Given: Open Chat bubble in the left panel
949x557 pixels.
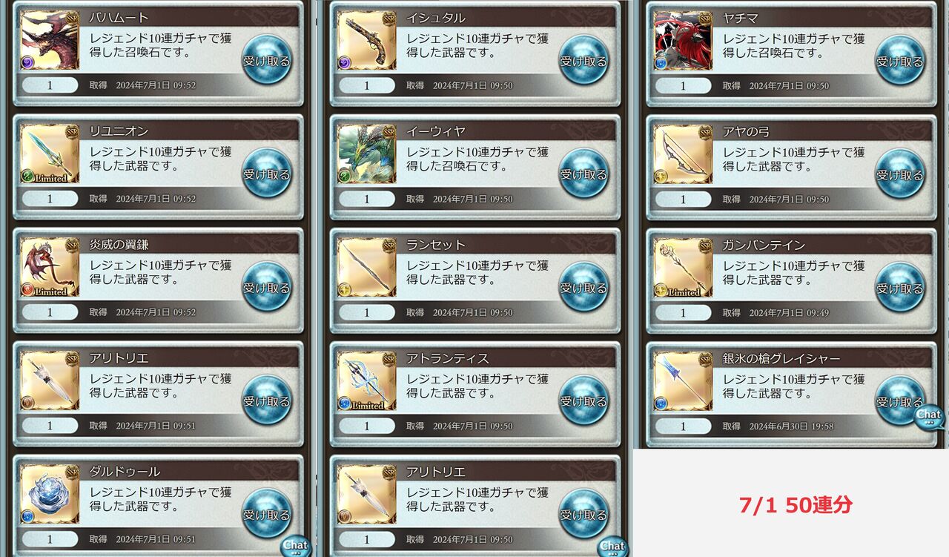Looking at the screenshot, I should point(295,546).
